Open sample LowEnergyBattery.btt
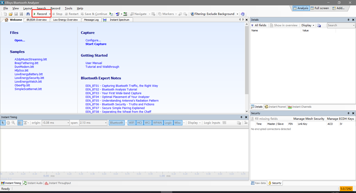The width and height of the screenshot is (356, 193). (x=29, y=74)
